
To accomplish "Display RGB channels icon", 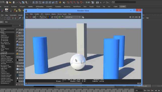I will [x=49, y=17].
